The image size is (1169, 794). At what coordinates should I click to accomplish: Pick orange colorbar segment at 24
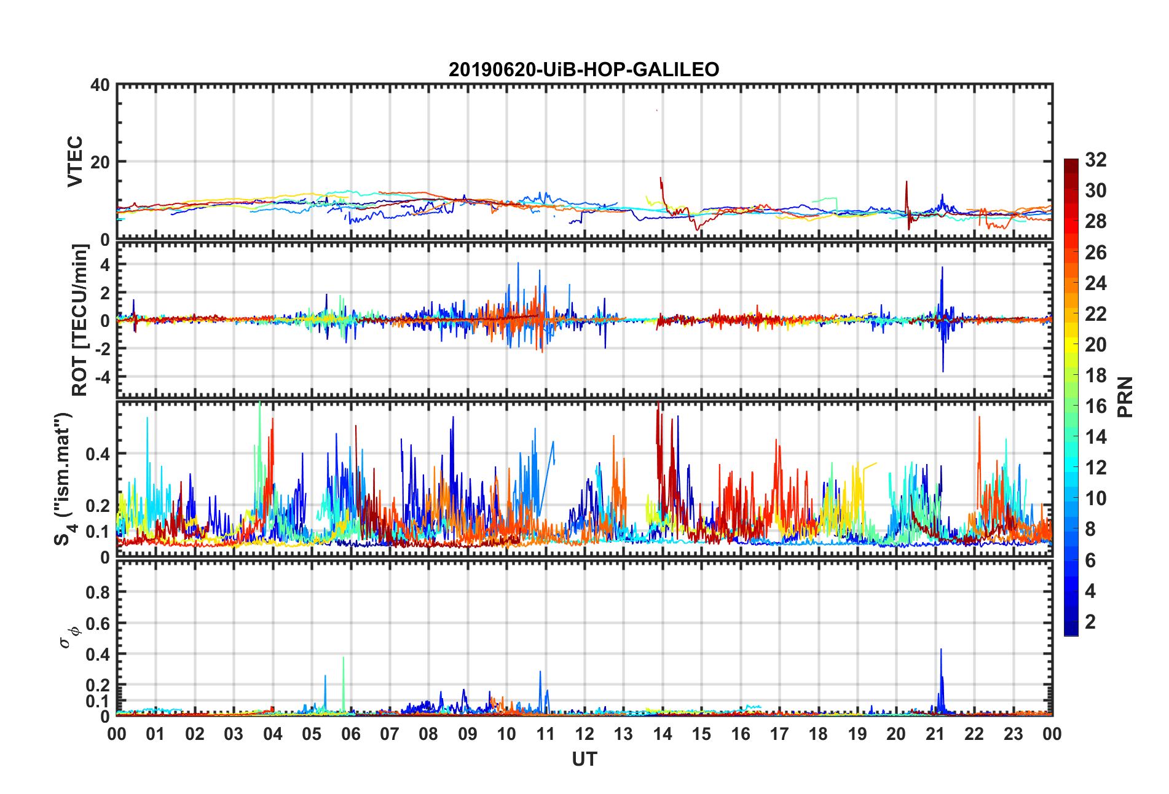point(1071,283)
